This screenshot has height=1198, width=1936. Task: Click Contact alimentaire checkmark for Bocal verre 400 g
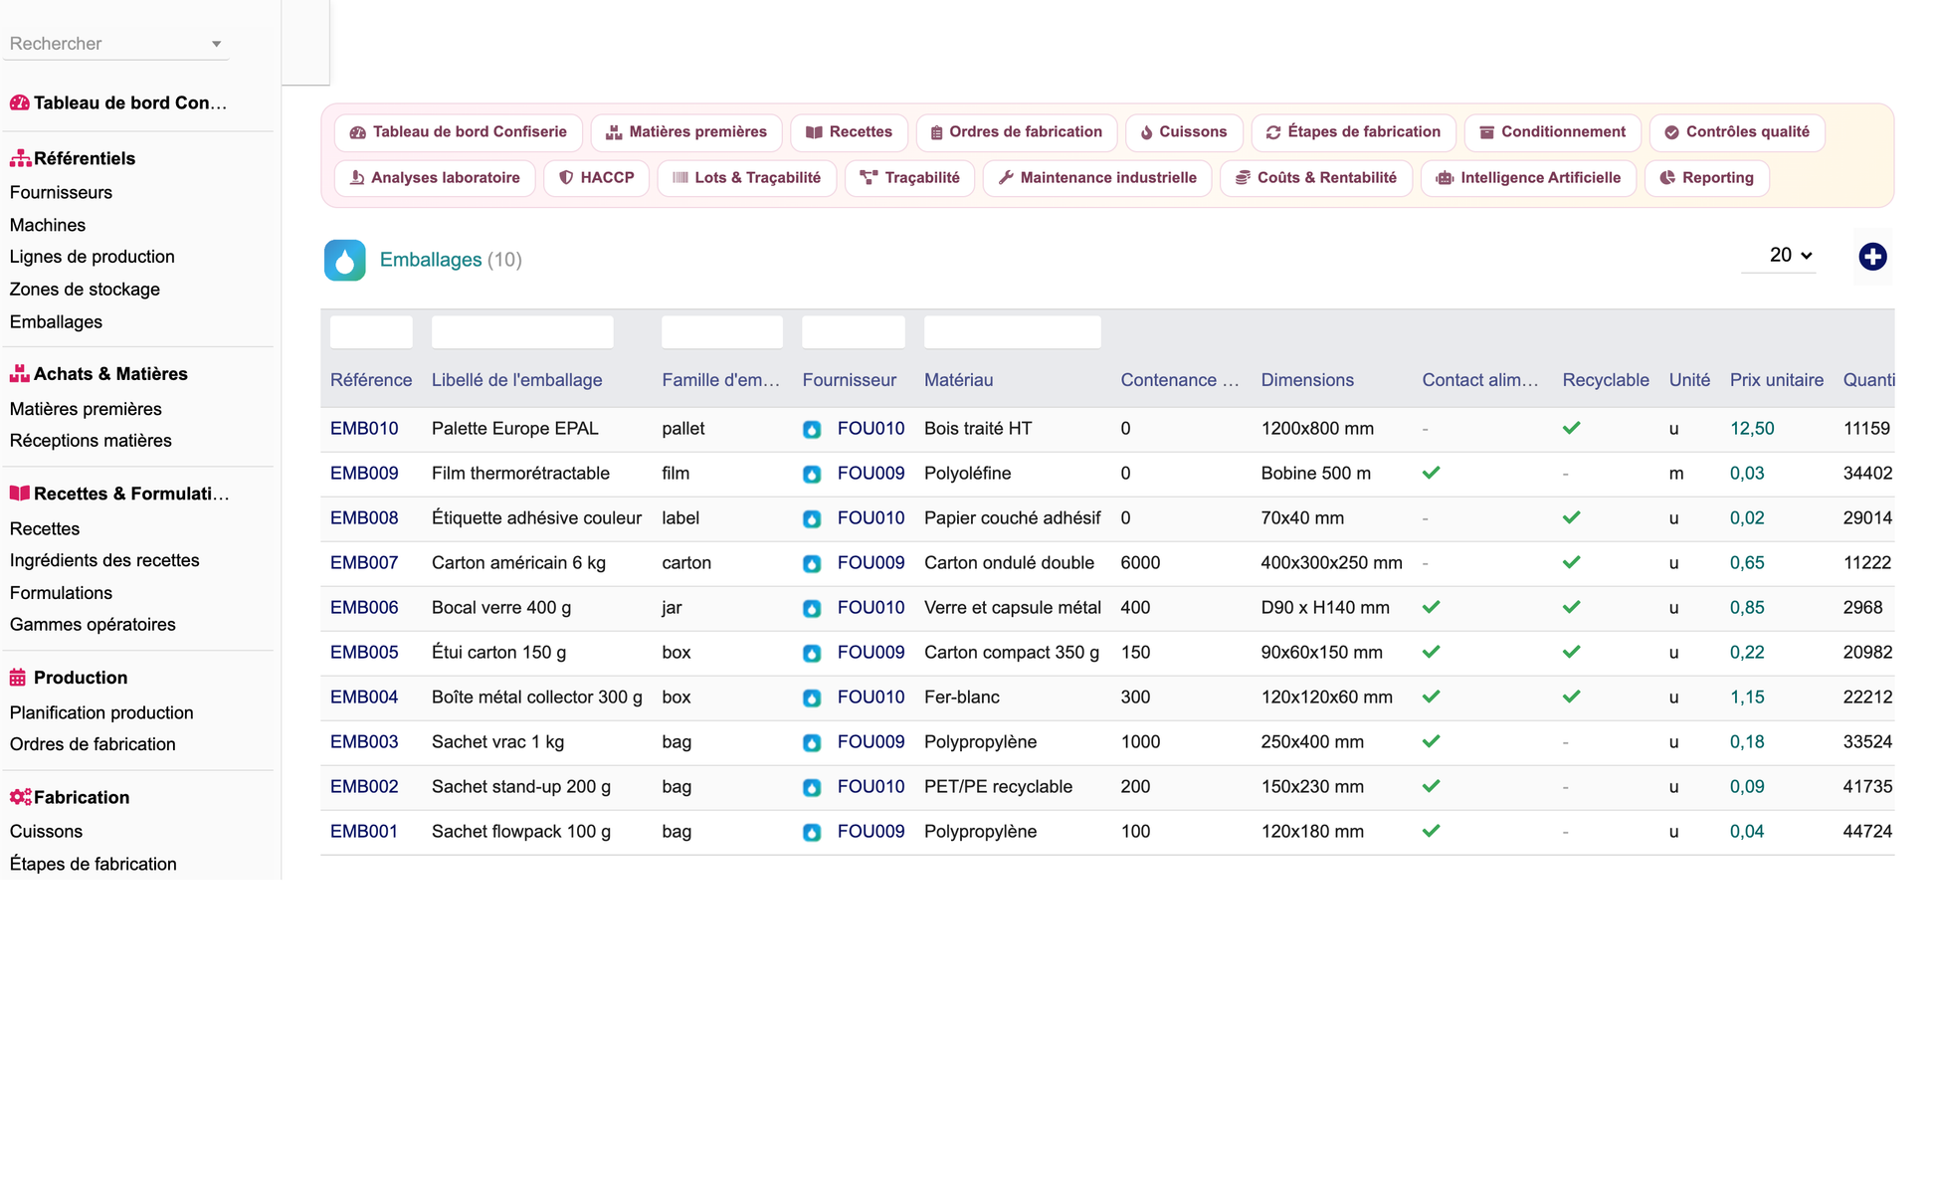(1432, 607)
